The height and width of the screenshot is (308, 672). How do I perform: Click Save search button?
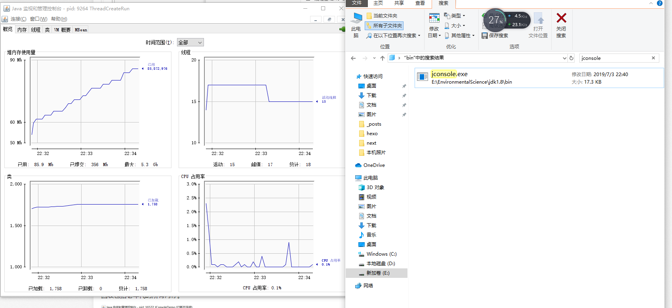point(495,36)
